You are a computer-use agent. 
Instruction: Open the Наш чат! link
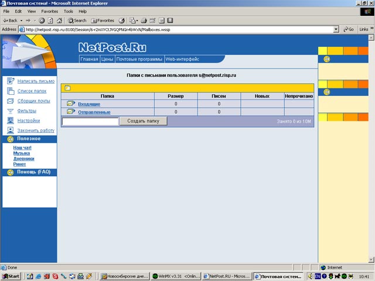pyautogui.click(x=22, y=148)
